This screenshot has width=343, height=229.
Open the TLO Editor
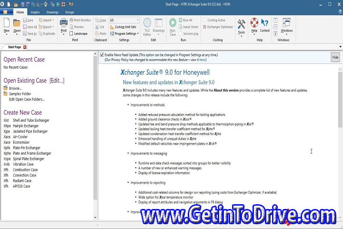(147, 27)
